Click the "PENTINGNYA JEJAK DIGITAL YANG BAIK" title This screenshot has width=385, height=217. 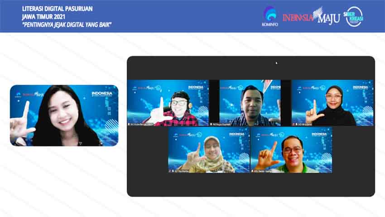coord(67,24)
